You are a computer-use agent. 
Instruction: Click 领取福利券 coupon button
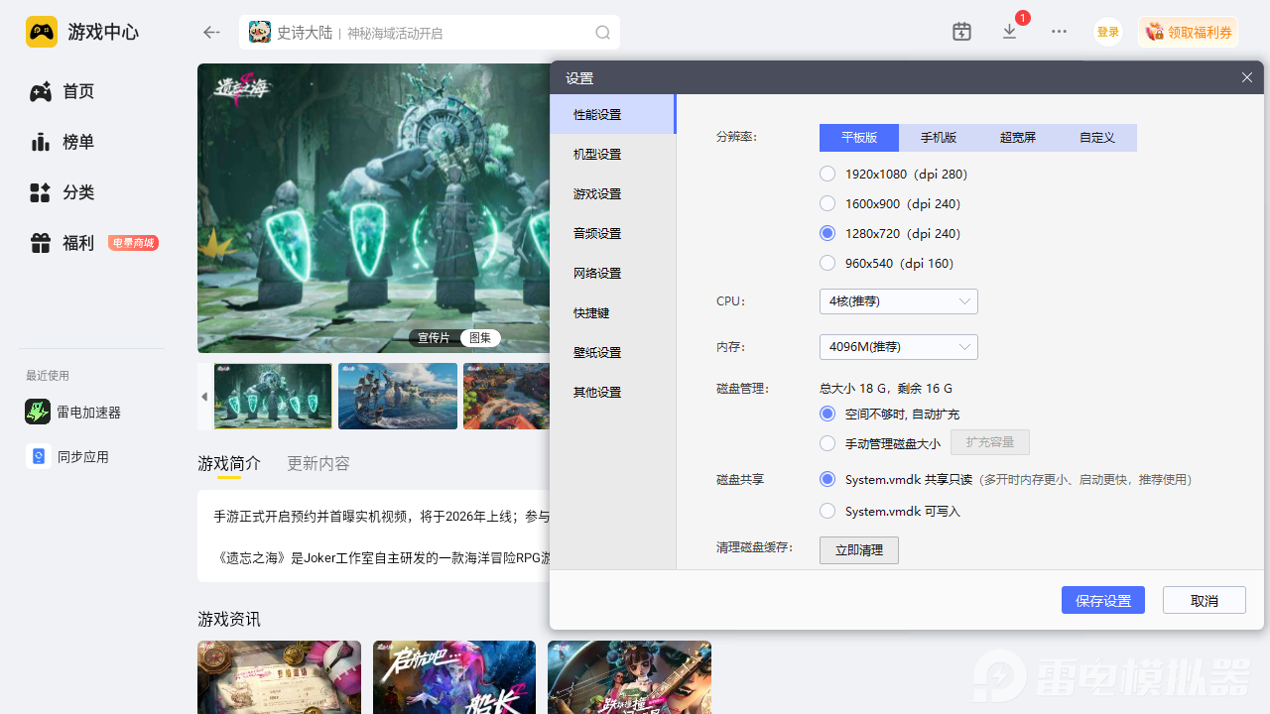point(1188,33)
